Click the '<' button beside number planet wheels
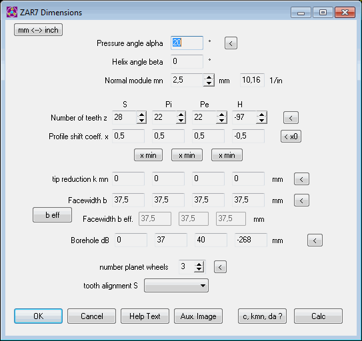 [x=220, y=267]
